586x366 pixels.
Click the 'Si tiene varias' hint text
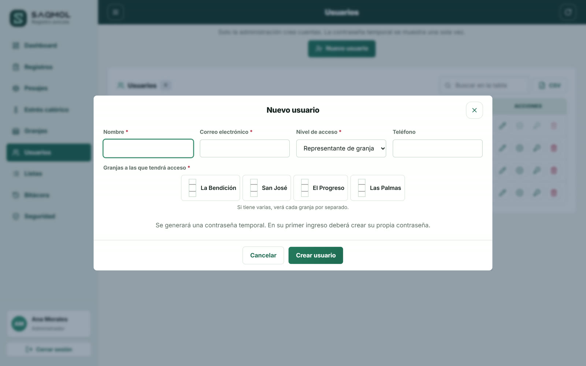click(293, 207)
